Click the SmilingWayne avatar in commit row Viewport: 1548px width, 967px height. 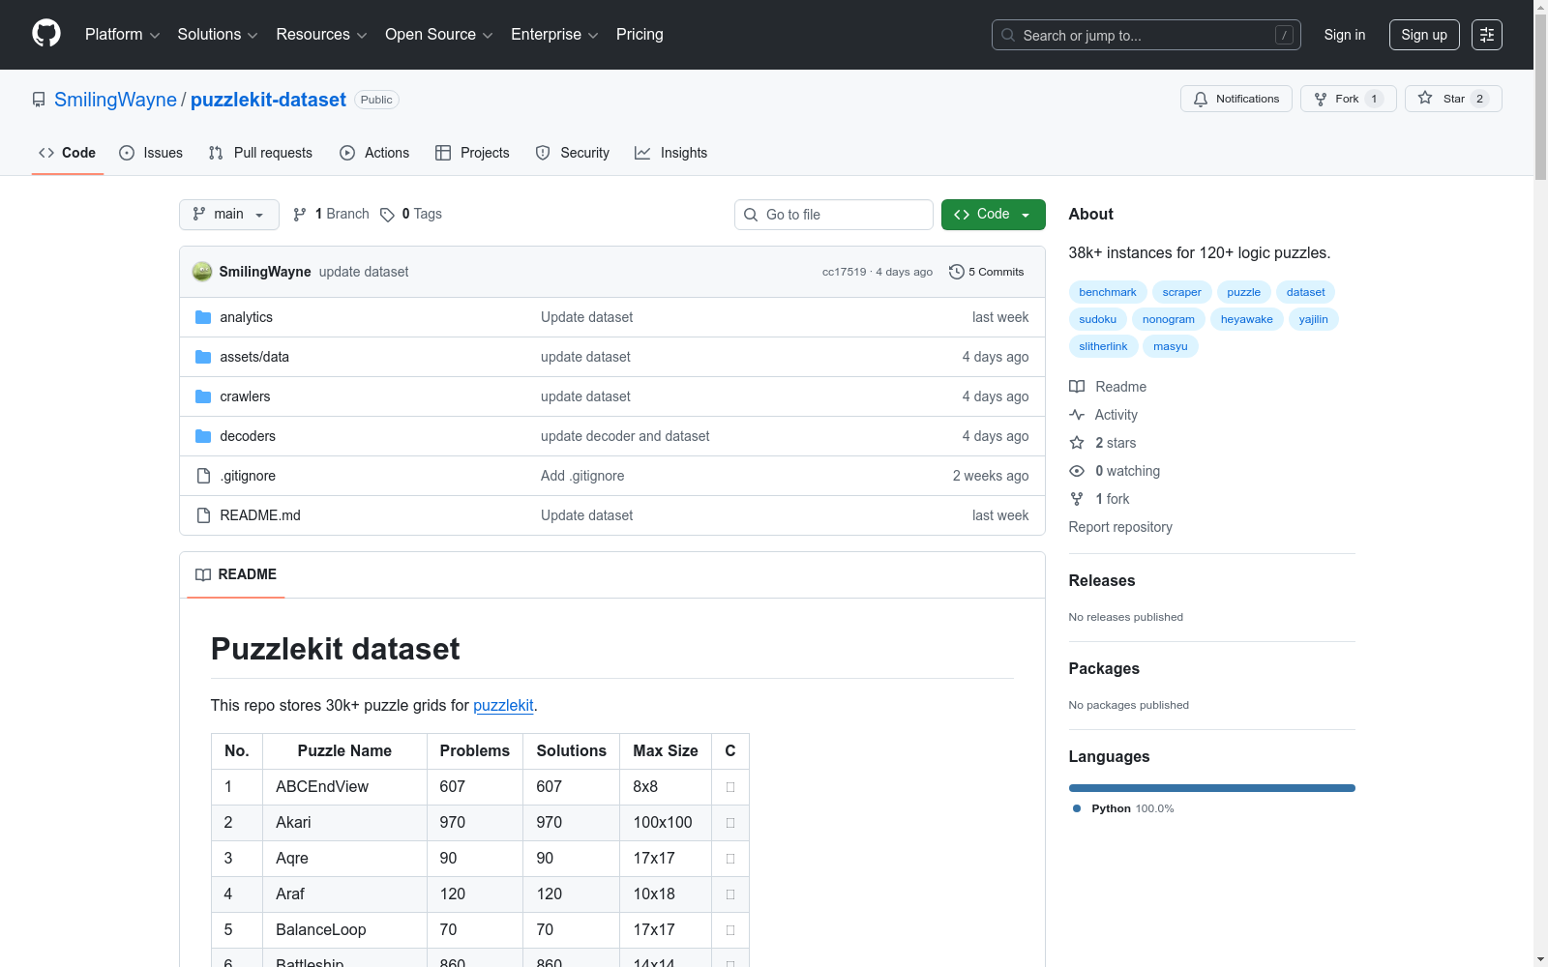click(x=202, y=272)
